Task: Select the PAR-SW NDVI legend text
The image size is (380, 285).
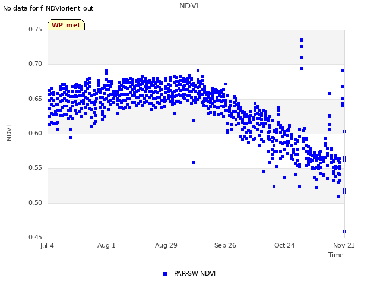Action: tap(195, 273)
